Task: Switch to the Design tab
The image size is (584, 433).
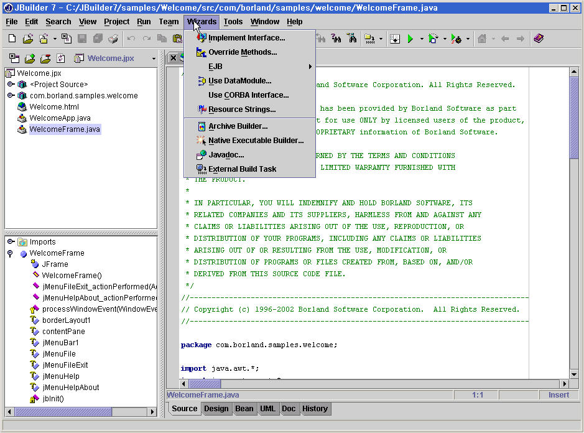Action: tap(216, 409)
